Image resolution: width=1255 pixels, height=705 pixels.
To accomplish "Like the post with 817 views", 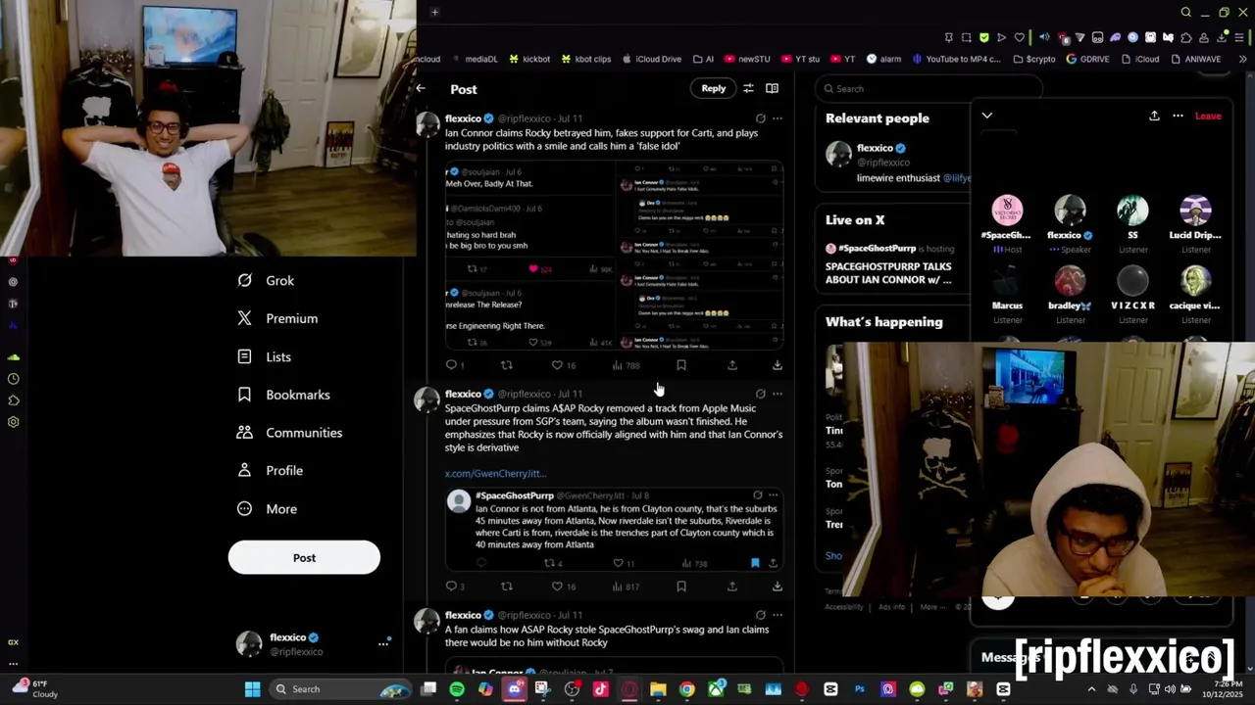I will pos(563,587).
